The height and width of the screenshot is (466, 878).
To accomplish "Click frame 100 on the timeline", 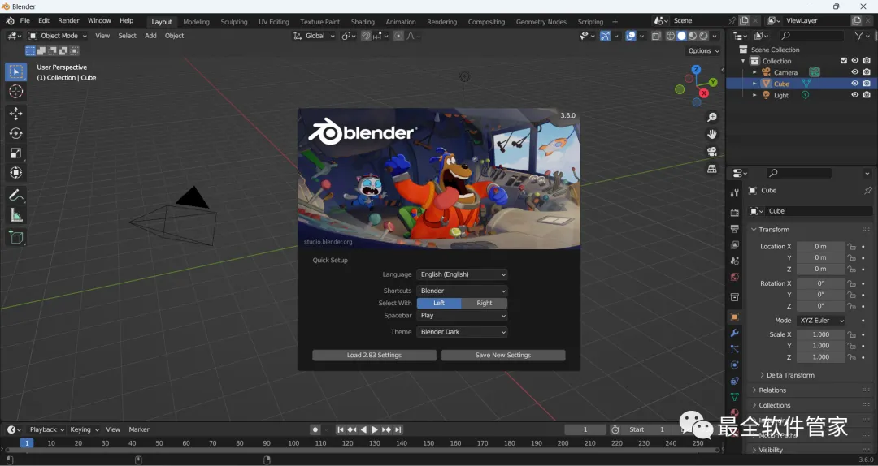I will coord(293,443).
